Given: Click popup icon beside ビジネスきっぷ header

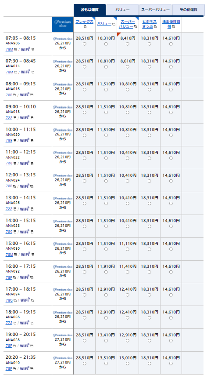Looking at the screenshot, I should [155, 26].
